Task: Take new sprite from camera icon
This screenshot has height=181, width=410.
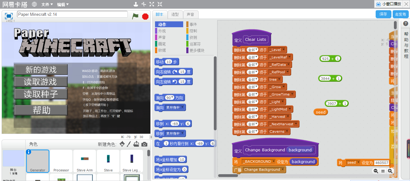Action: tap(144, 144)
